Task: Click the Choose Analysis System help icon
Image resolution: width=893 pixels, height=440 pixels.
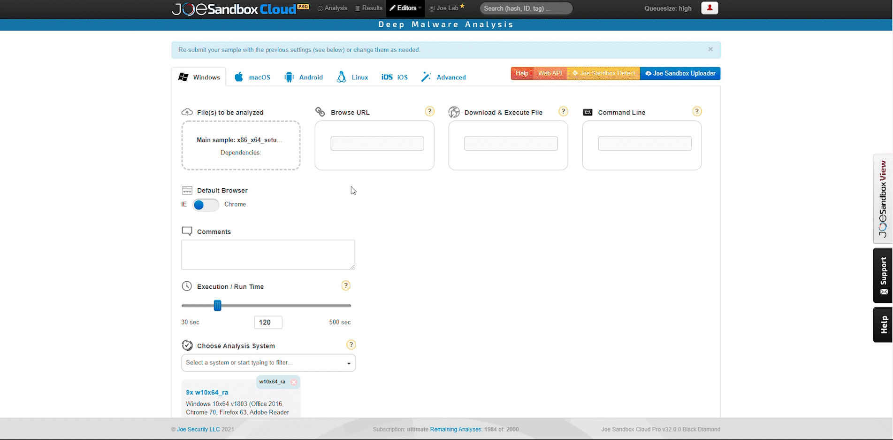Action: [351, 345]
